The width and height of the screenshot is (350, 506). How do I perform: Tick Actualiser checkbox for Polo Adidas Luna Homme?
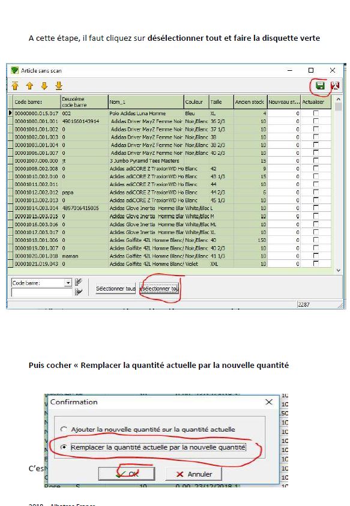tap(316, 113)
